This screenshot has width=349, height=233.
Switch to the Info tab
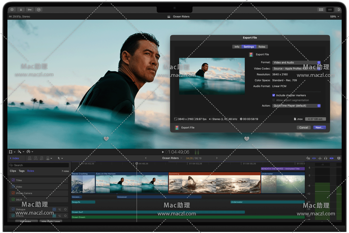[x=237, y=47]
